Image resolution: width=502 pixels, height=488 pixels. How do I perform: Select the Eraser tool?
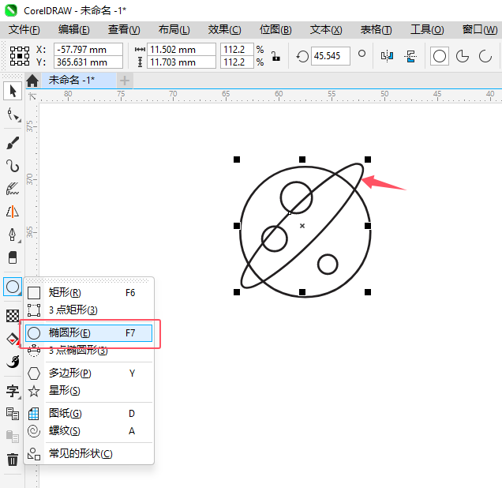coord(13,257)
